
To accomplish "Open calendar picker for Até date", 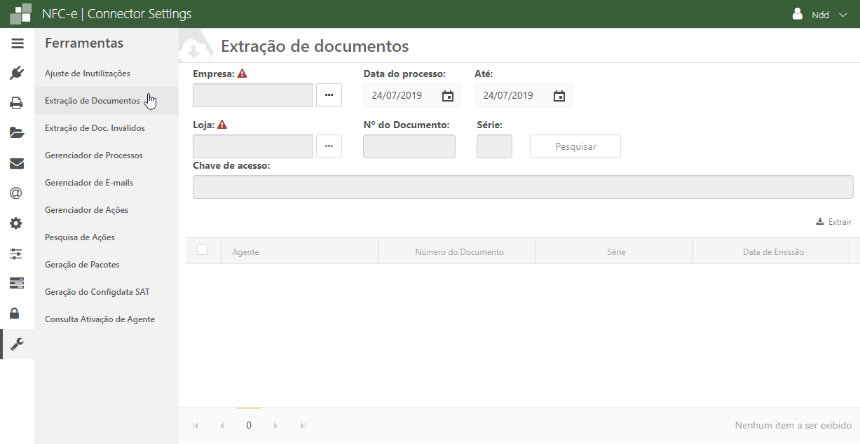I will click(x=559, y=96).
